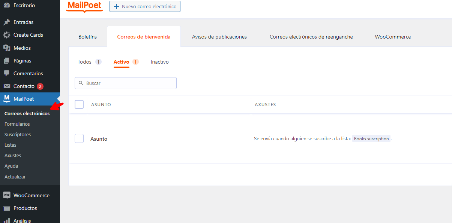Click the red 2 badge on Contacto
Screen dimensions: 452x223
coord(40,86)
